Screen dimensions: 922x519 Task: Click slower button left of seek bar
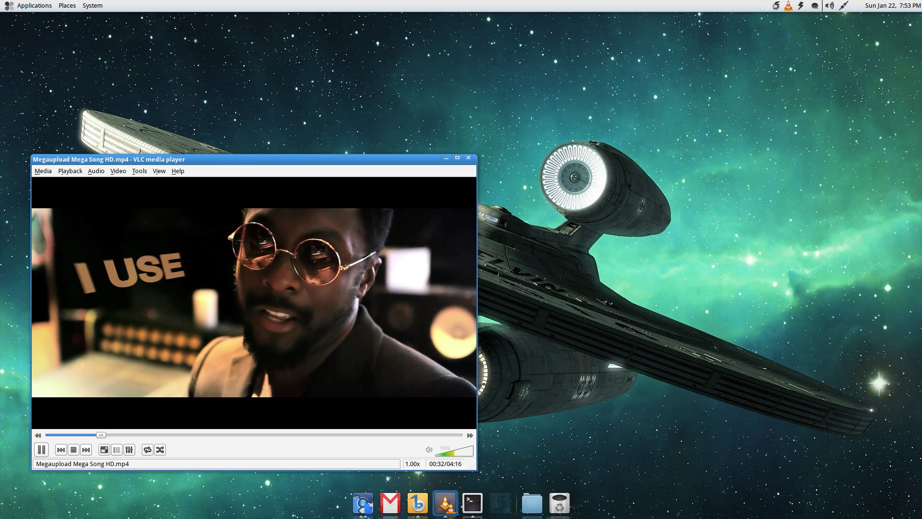[x=38, y=435]
